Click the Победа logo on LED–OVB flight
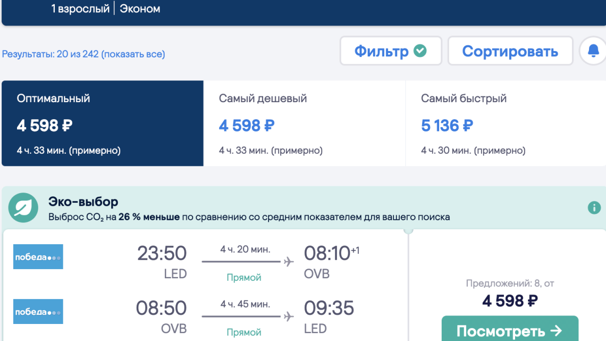This screenshot has width=606, height=341. 38,256
